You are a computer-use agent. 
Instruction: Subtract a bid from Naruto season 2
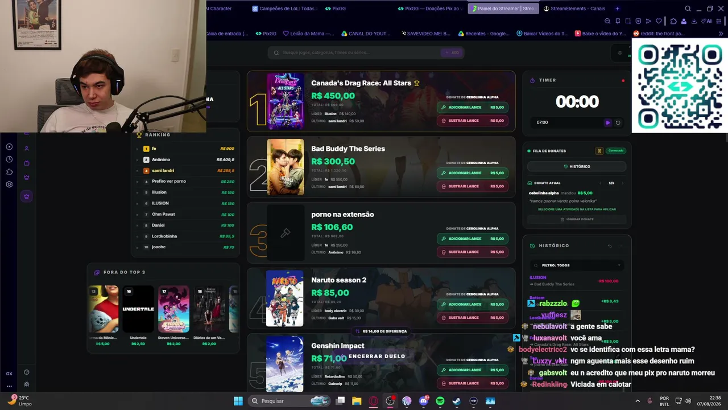click(x=472, y=318)
